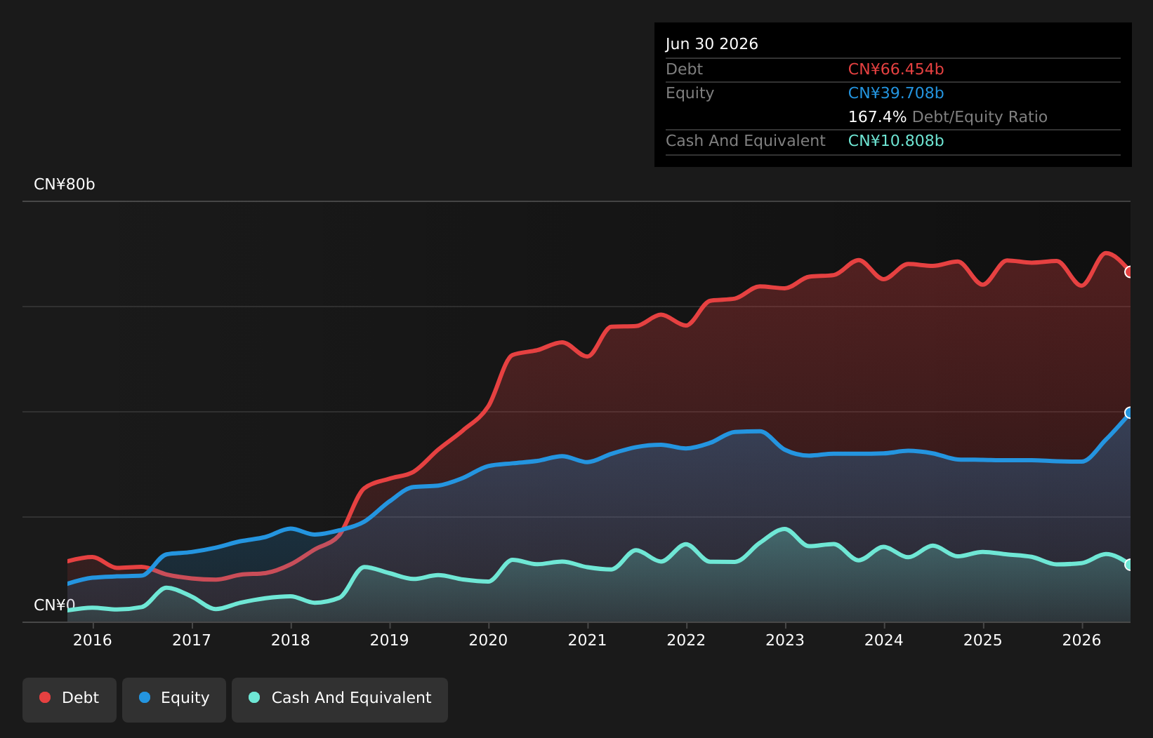Click the CN¥66.454b debt value
Screen dimensions: 1153x738
click(896, 69)
